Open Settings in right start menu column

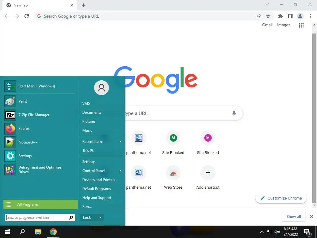[x=89, y=162]
